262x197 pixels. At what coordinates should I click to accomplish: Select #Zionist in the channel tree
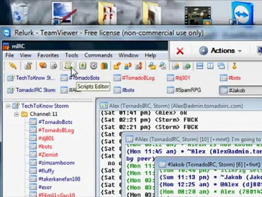(48, 155)
